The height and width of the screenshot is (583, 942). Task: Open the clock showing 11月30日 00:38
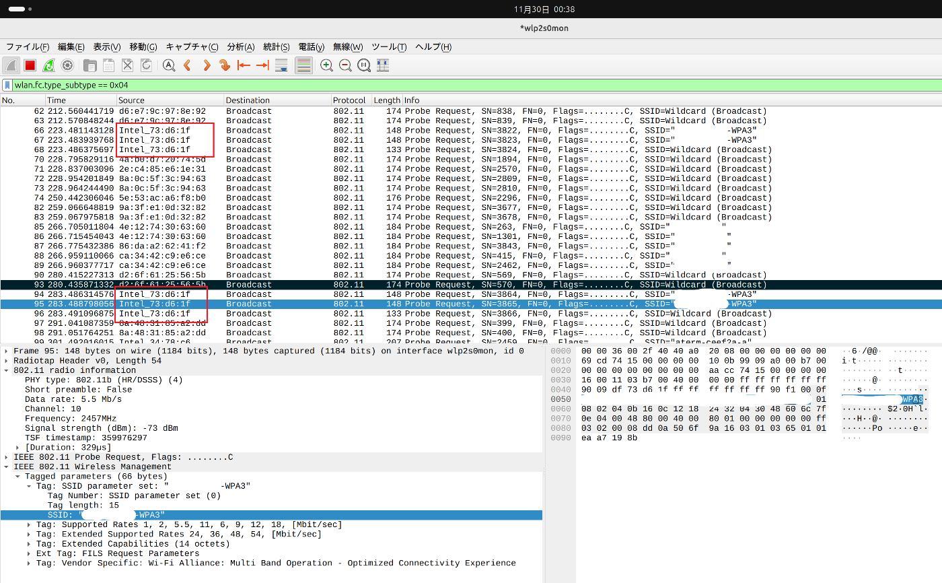click(544, 9)
